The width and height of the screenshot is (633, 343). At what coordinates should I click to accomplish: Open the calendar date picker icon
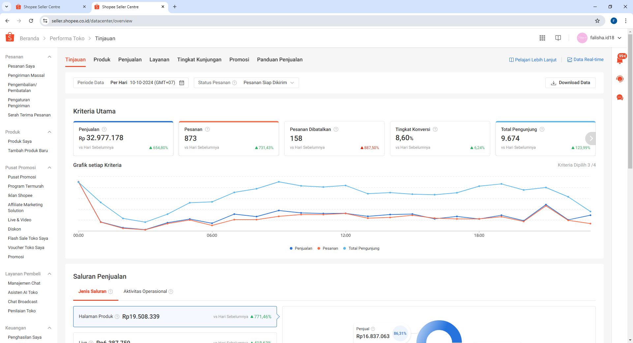(x=182, y=83)
